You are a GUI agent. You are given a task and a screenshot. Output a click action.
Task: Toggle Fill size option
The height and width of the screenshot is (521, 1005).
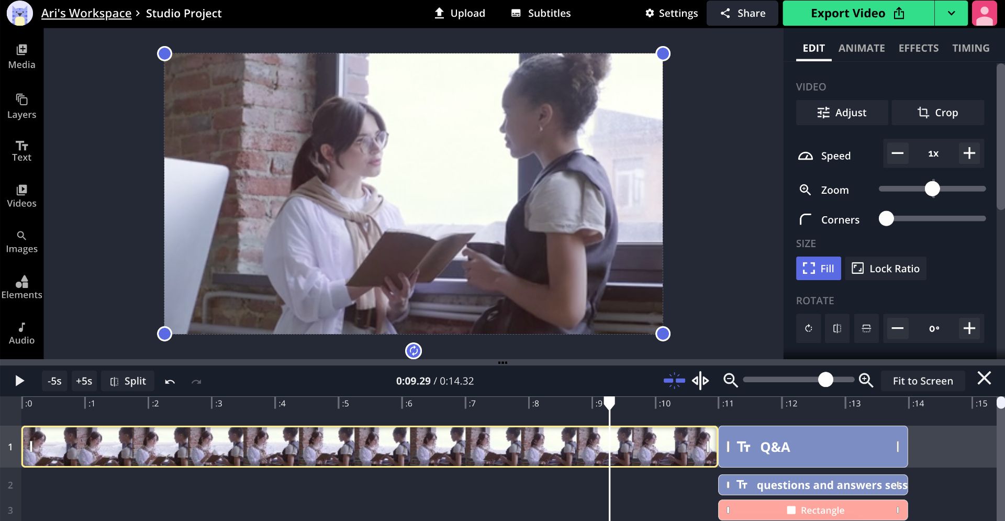[x=818, y=269]
